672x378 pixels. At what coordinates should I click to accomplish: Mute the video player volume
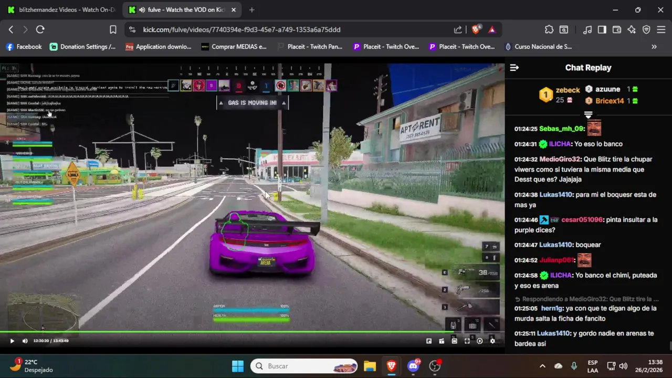pos(25,341)
